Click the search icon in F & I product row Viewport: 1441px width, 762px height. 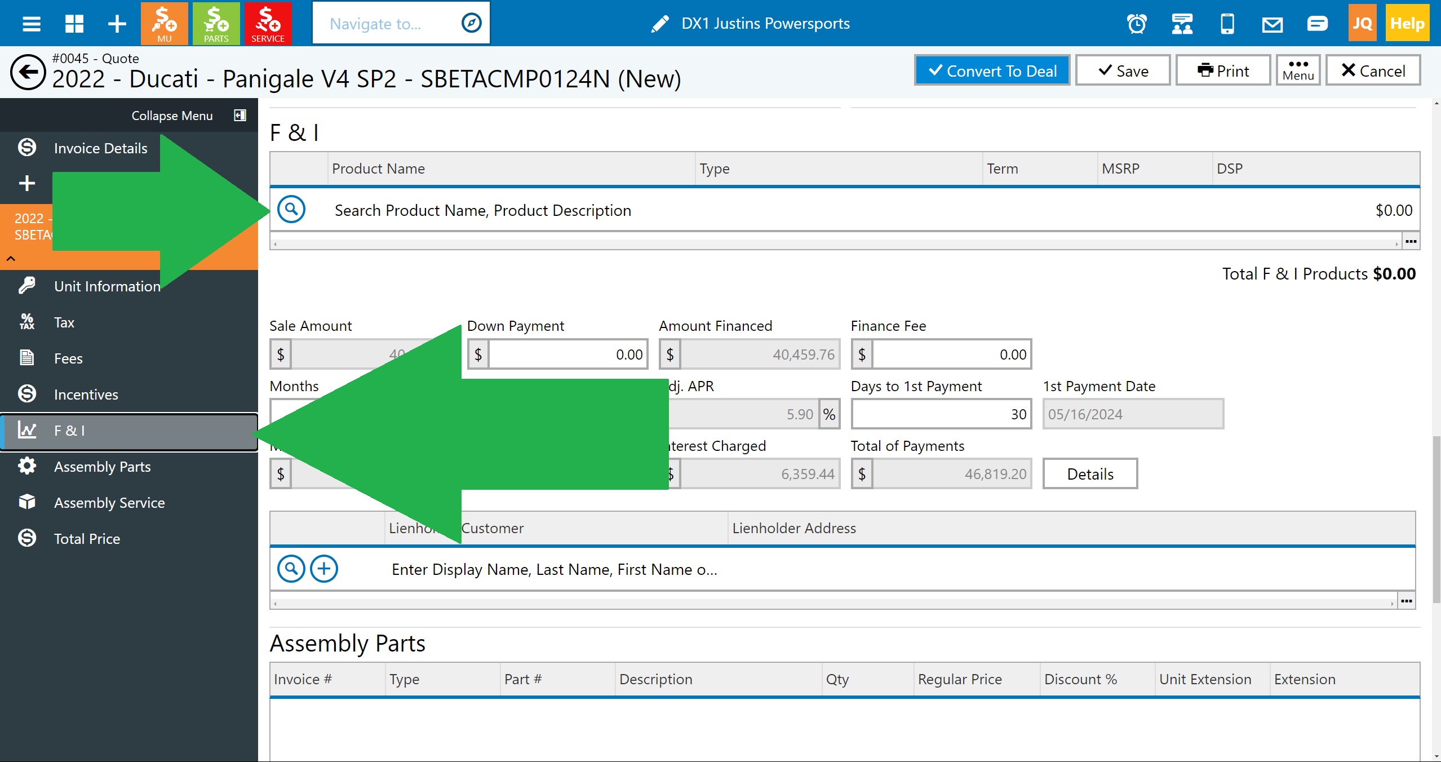(x=291, y=210)
